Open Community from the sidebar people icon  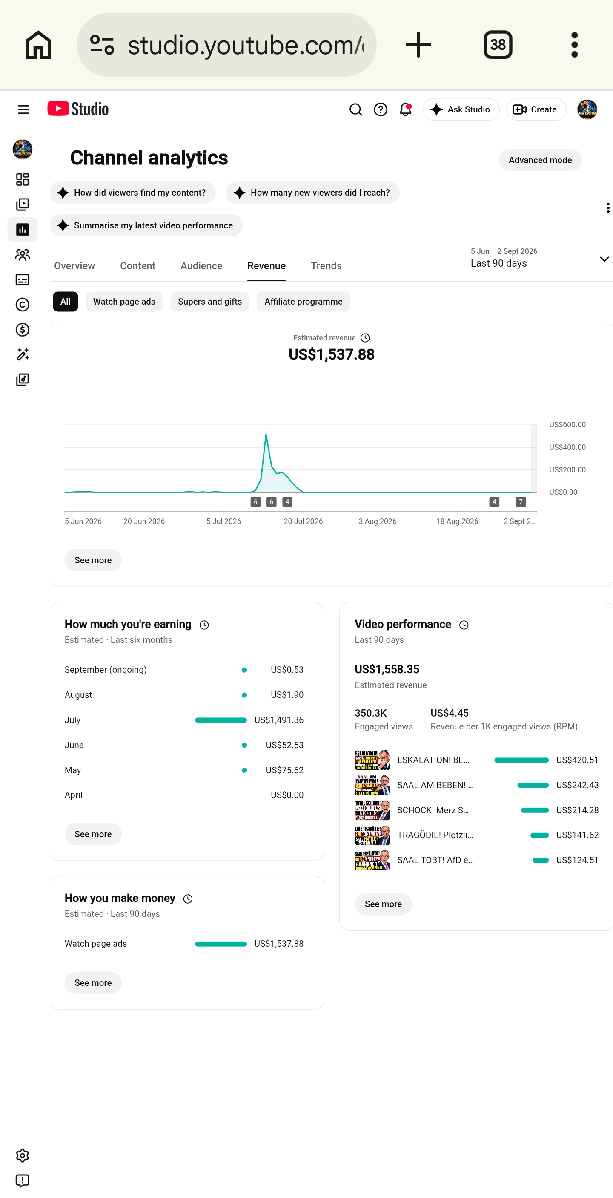(x=22, y=255)
